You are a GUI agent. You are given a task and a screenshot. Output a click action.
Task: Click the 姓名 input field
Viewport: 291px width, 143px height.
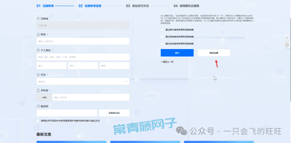coord(83,41)
